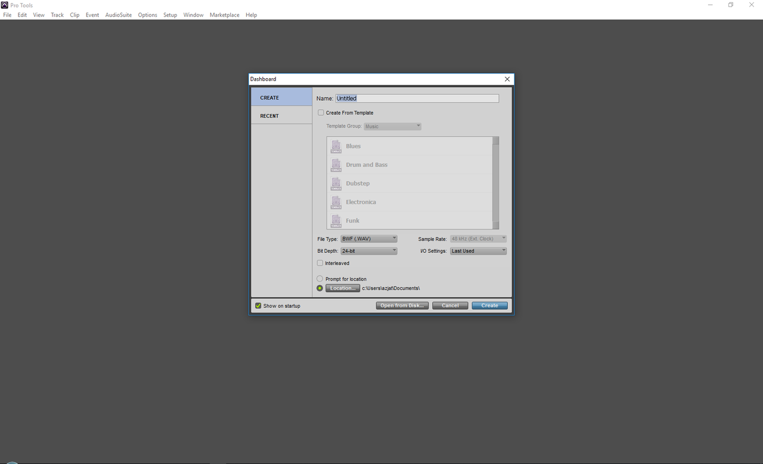Open the Window menu
Screen dimensions: 763x464
[193, 15]
